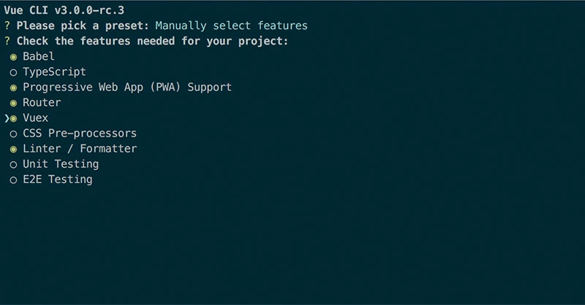The image size is (585, 305).
Task: Check the E2E Testing empty circle
Action: [13, 179]
